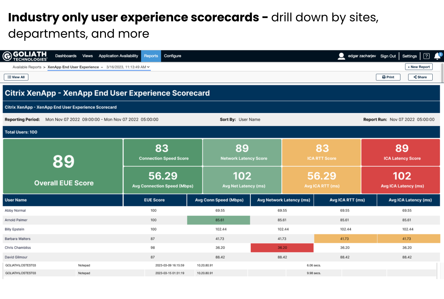Screen dimensions: 444x299
Task: Click the orange ICA RTT Score tile
Action: [x=321, y=152]
